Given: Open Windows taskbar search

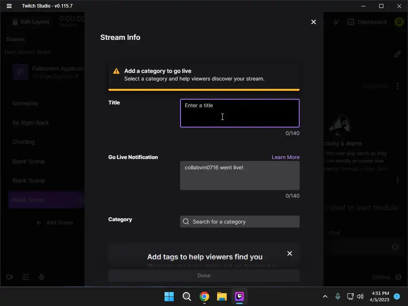Looking at the screenshot, I should tap(186, 296).
